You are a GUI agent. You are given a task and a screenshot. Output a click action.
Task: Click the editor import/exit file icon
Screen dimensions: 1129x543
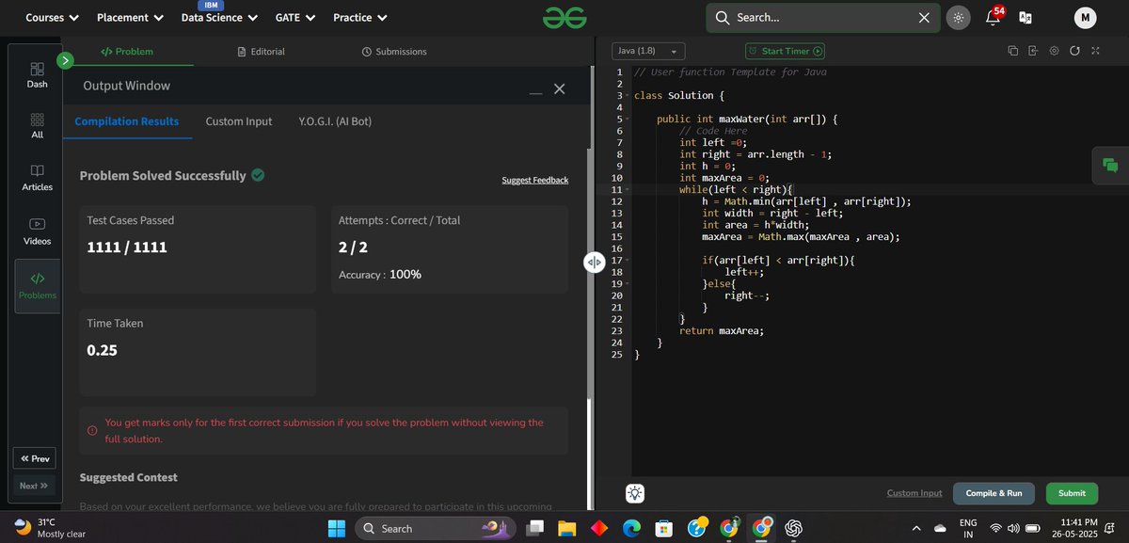coord(1033,51)
